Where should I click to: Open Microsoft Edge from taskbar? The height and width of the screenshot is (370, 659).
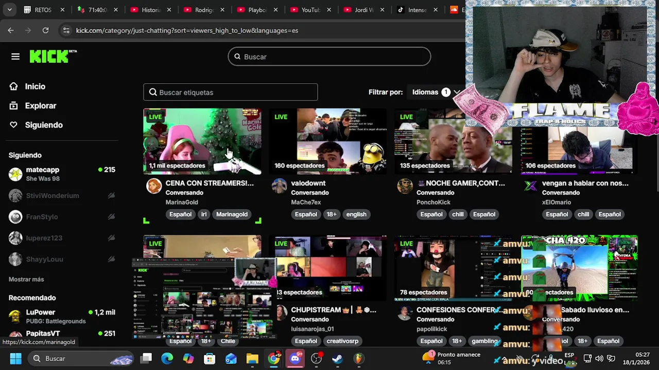[x=167, y=358]
